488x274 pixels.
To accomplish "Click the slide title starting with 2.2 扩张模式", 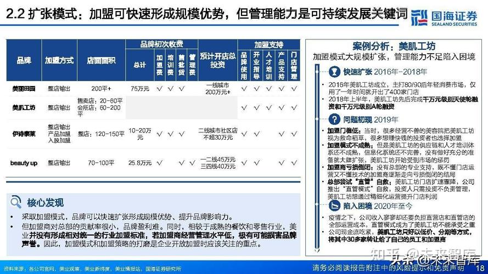I will click(206, 14).
